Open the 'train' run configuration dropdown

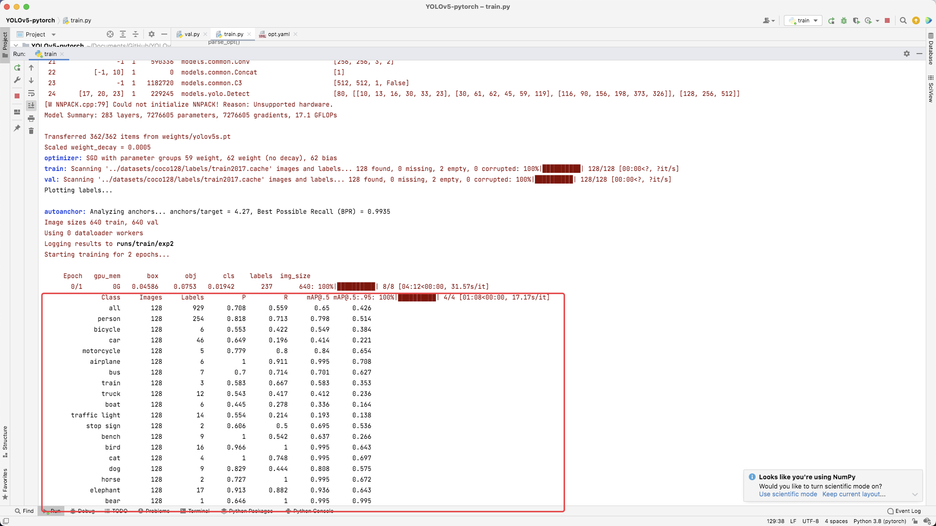803,20
